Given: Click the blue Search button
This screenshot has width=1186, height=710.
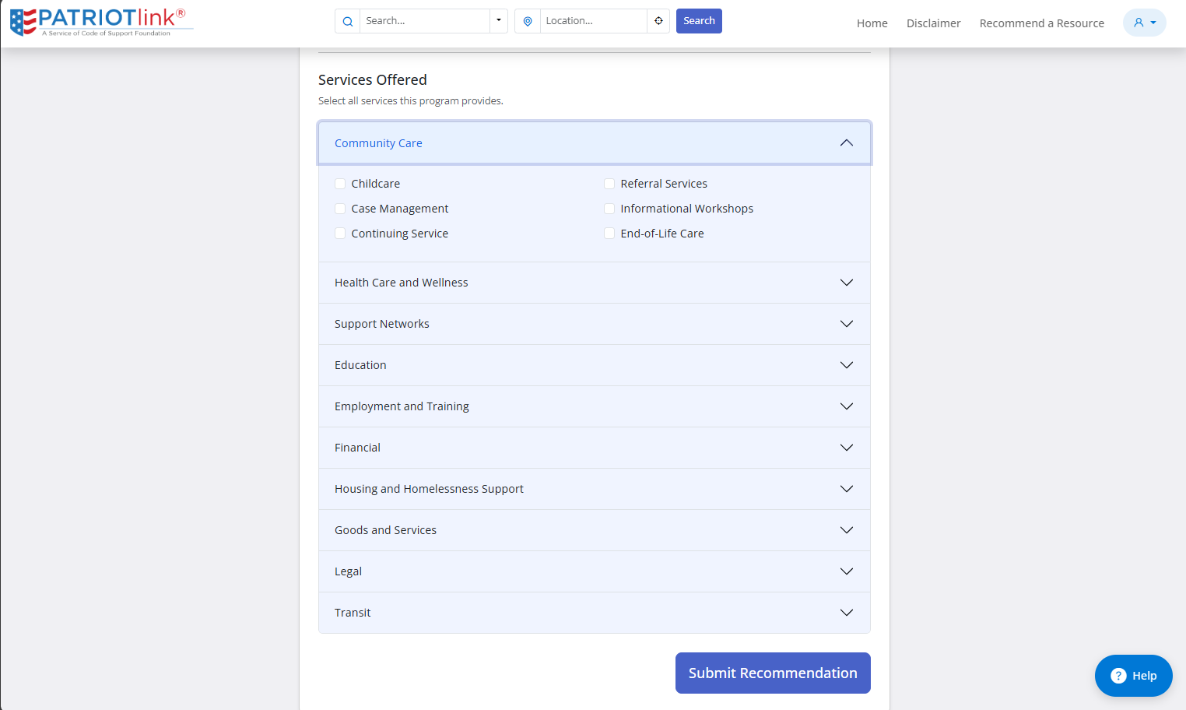Looking at the screenshot, I should (699, 21).
